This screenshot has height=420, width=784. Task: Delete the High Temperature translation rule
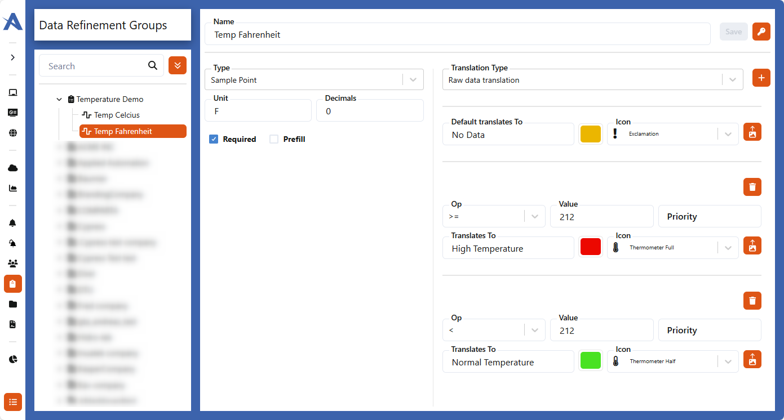(752, 187)
